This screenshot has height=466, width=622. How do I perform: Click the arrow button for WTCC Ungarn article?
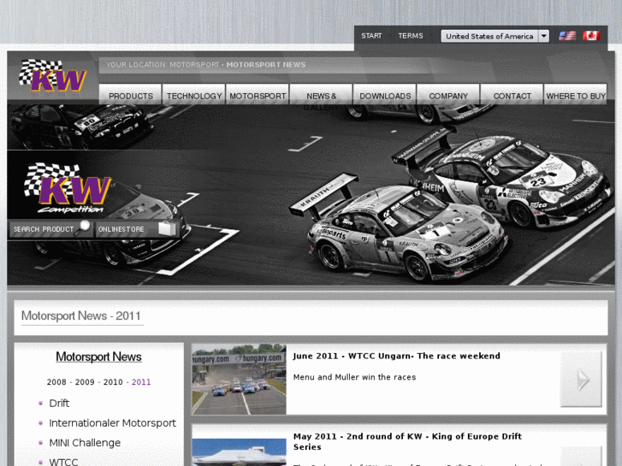click(581, 380)
